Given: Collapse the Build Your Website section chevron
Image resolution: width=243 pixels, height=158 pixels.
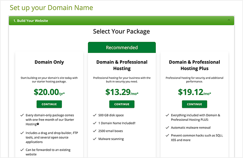Looking at the screenshot, I should click(229, 21).
